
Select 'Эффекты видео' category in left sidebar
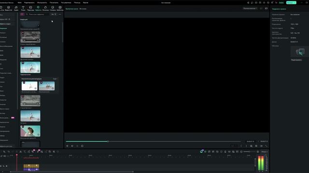[5, 24]
